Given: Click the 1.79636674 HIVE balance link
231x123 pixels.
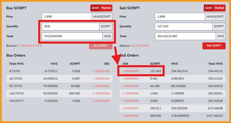Looking at the screenshot, I should tap(30, 46).
